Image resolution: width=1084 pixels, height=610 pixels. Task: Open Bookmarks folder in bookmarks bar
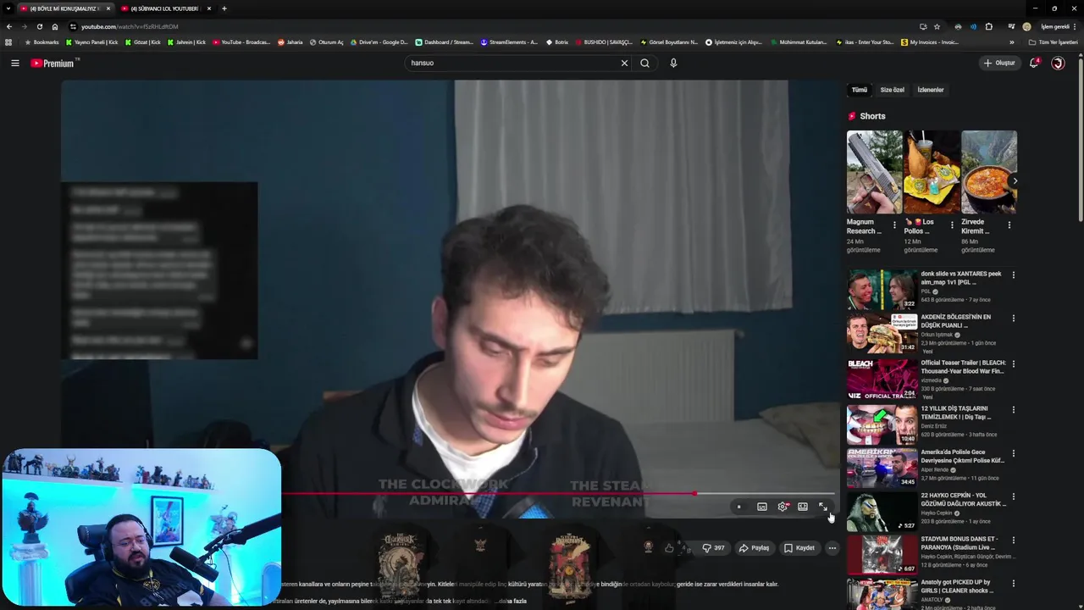[x=41, y=42]
